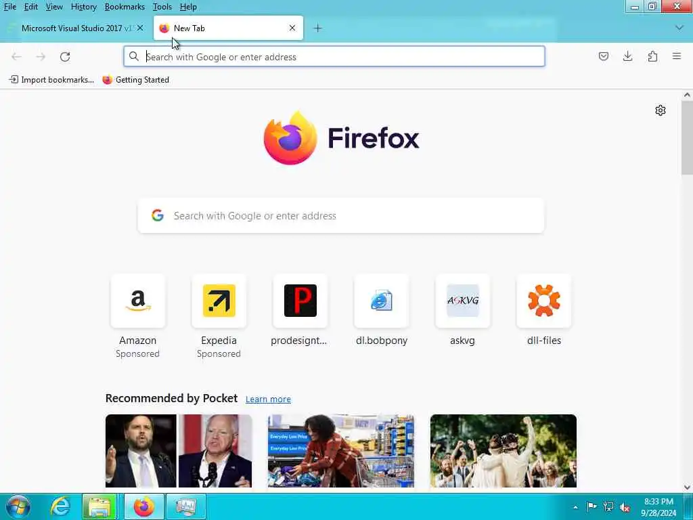Open the View menu
This screenshot has height=520, width=693.
54,7
